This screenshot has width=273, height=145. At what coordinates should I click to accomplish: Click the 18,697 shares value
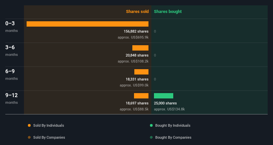point(137,103)
